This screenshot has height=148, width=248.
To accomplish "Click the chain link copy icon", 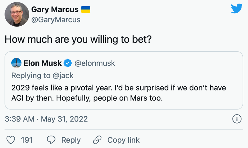I will tap(97, 140).
